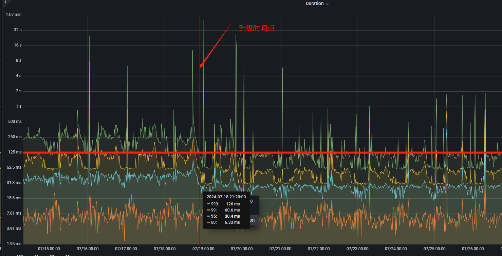Click the panel info icon in corner

tap(5, 2)
